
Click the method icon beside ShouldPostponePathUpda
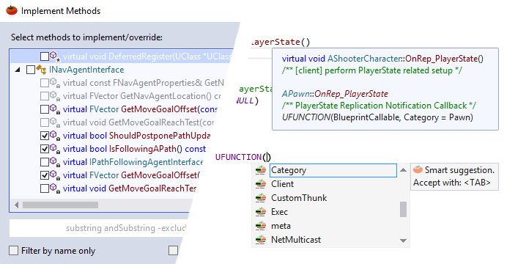click(55, 136)
